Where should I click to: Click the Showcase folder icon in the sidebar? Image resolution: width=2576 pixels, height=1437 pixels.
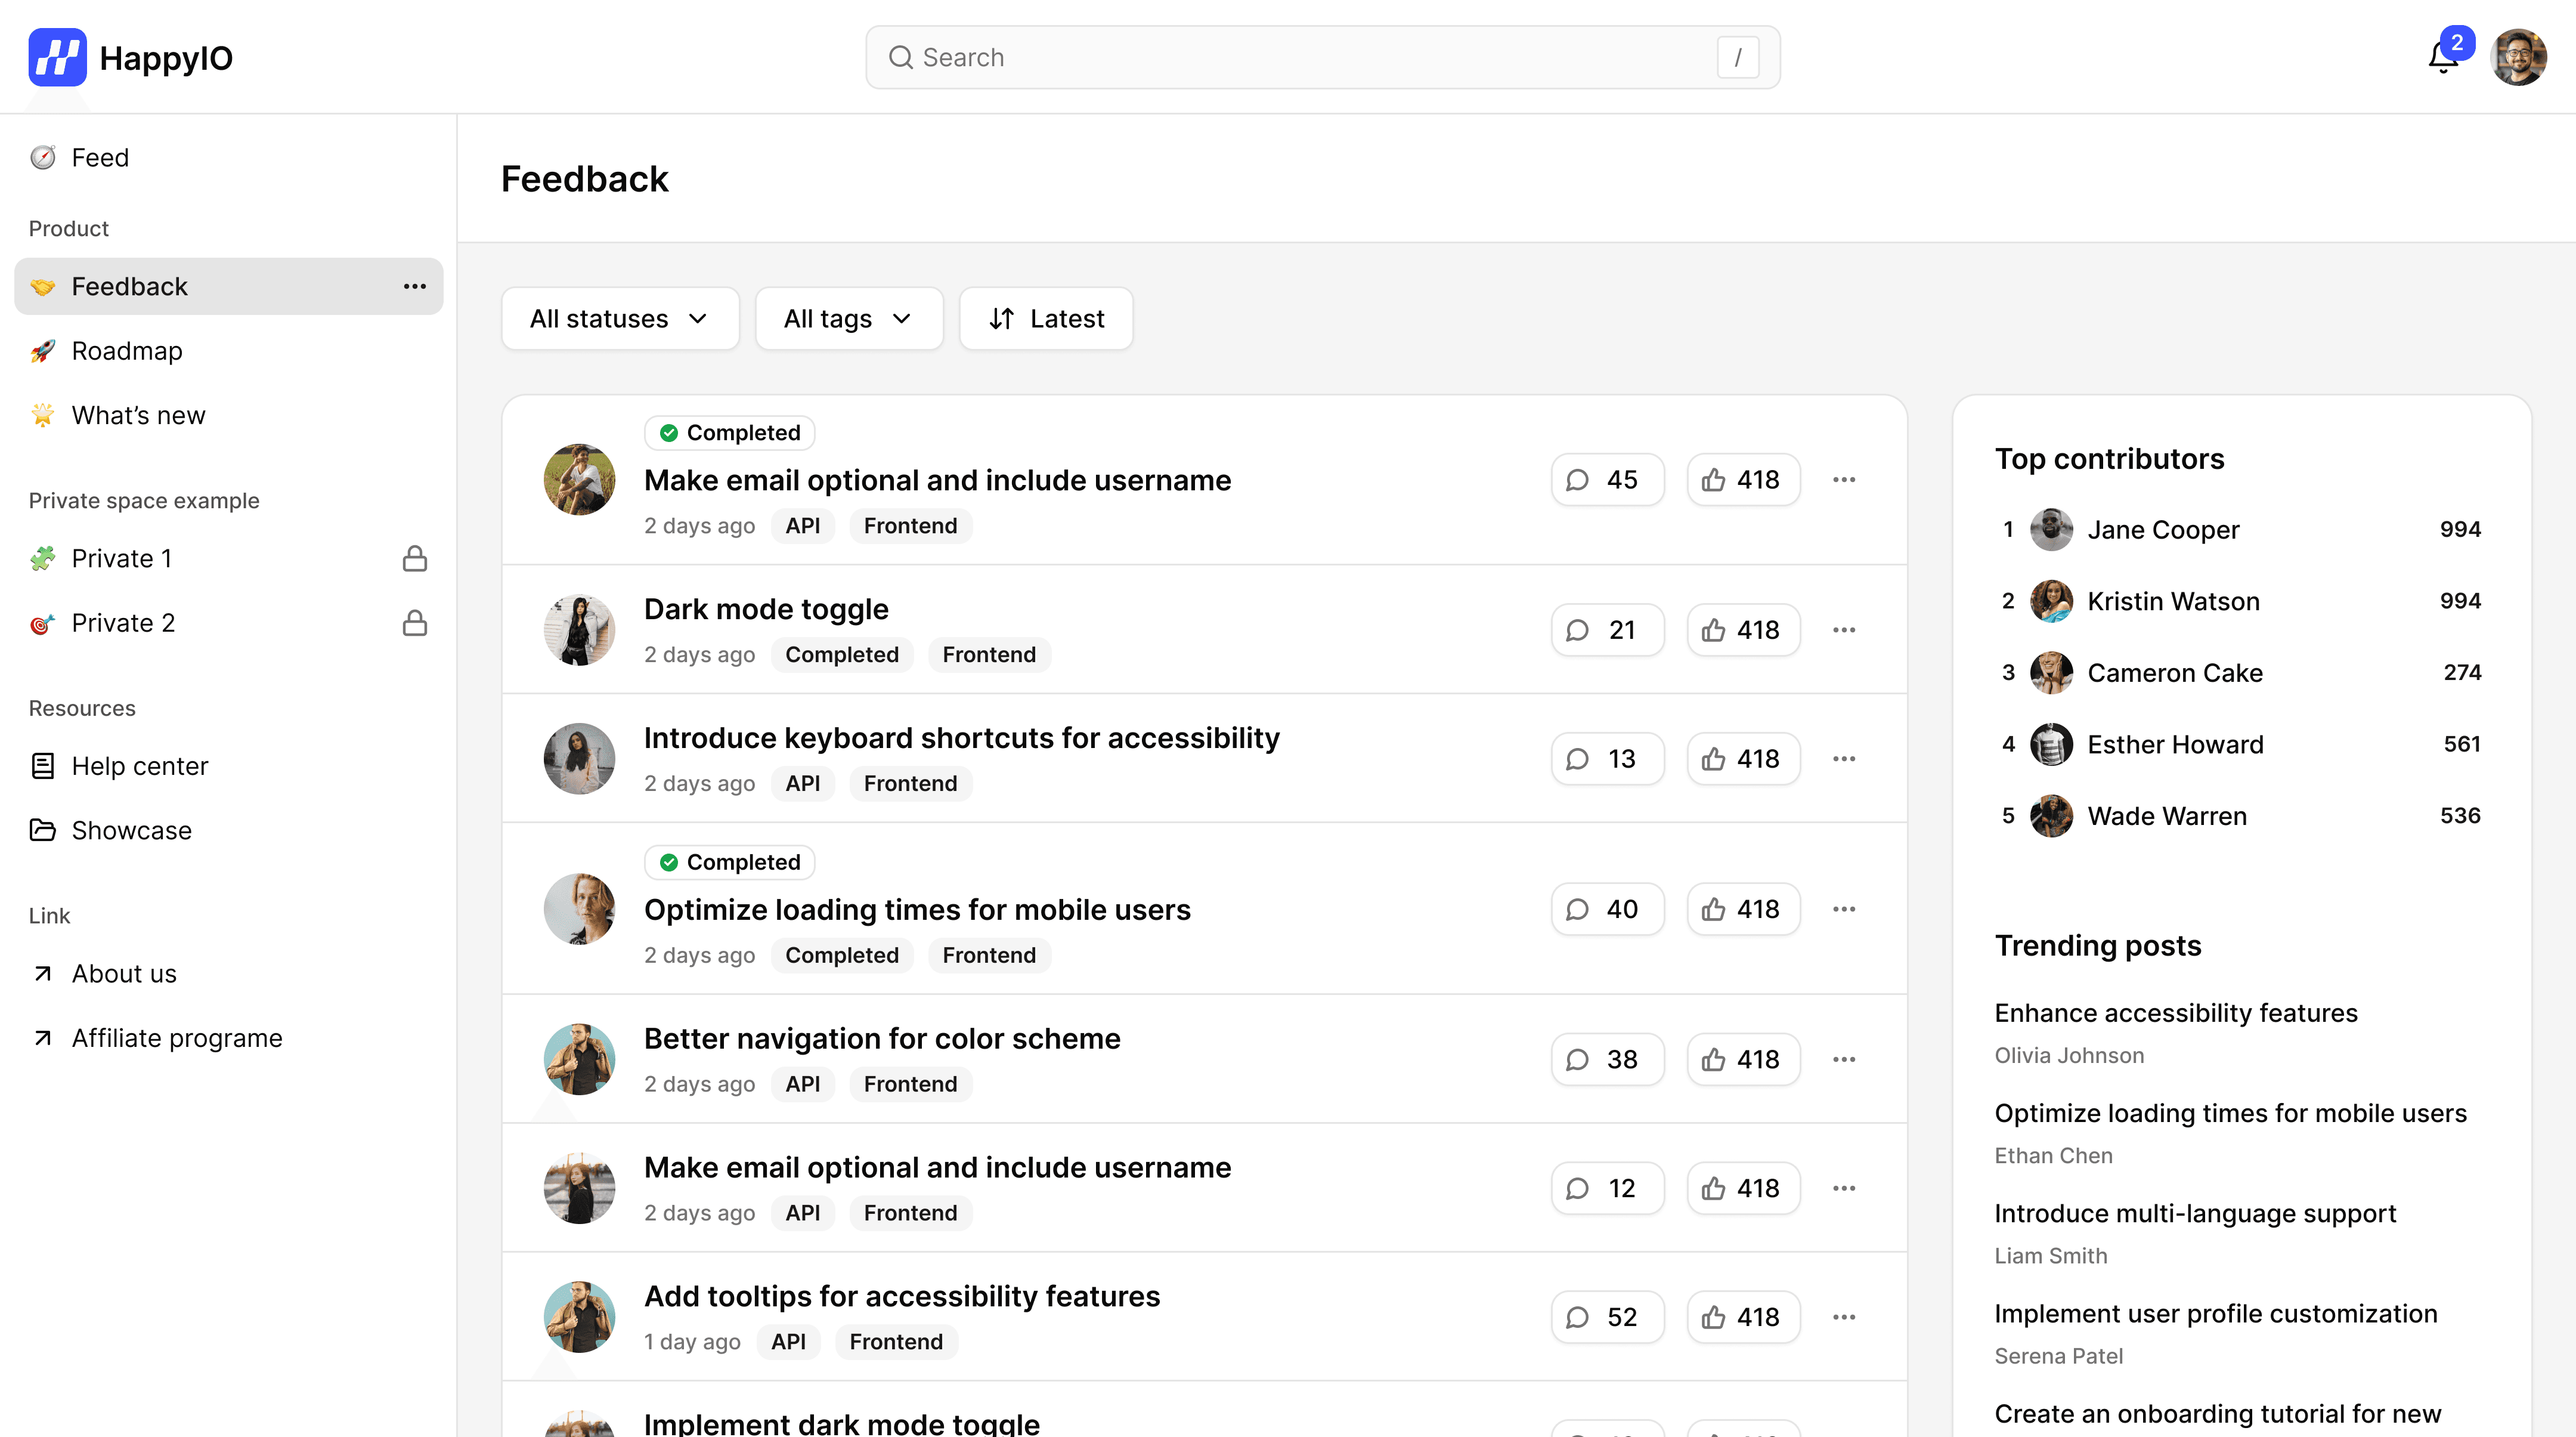tap(42, 830)
